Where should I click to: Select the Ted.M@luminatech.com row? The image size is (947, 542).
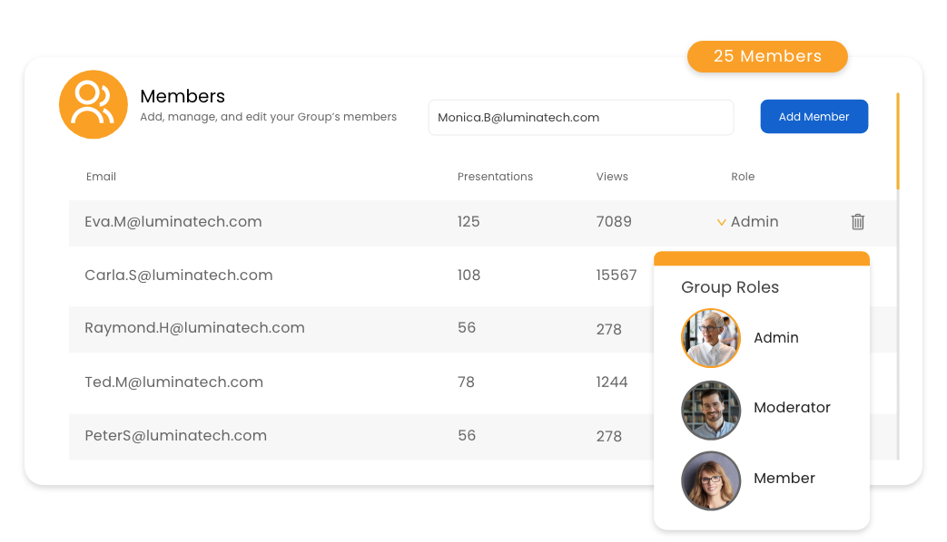(x=361, y=382)
